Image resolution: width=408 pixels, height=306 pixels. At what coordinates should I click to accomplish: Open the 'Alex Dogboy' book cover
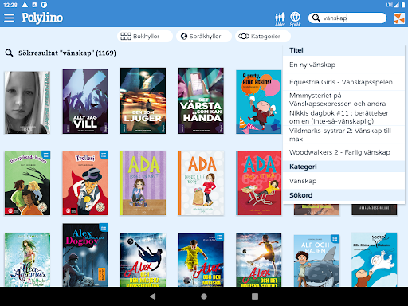85,255
